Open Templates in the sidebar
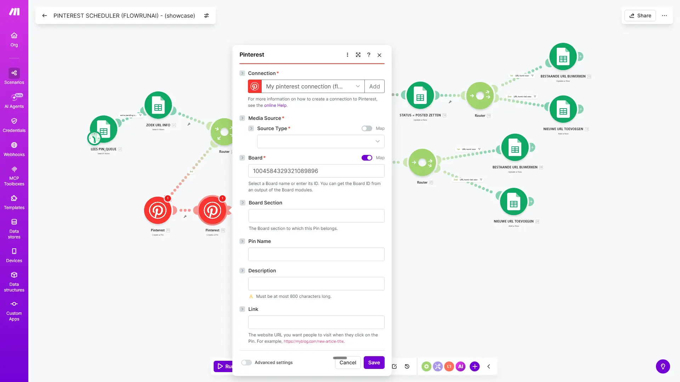This screenshot has width=680, height=382. coord(14,202)
